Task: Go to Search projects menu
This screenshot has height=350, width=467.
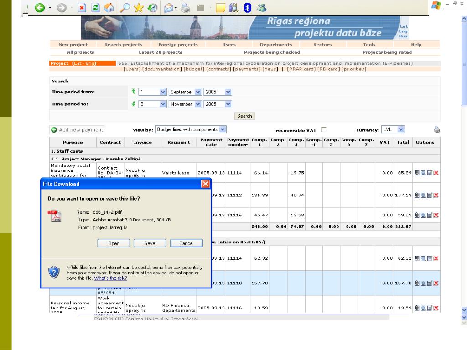Action: (124, 44)
